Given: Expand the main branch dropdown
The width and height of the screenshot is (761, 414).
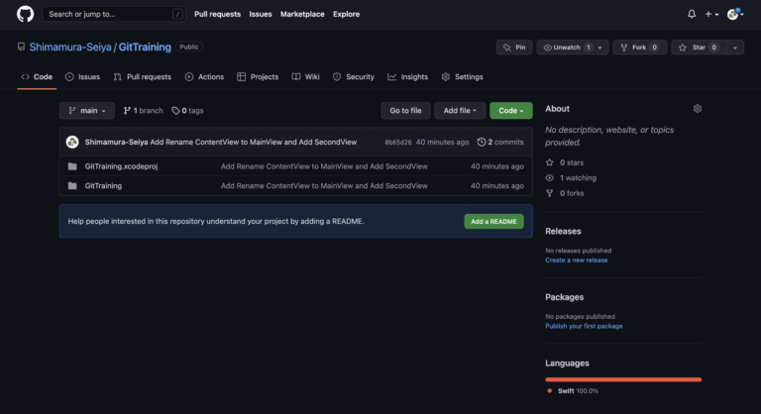Looking at the screenshot, I should (x=87, y=111).
